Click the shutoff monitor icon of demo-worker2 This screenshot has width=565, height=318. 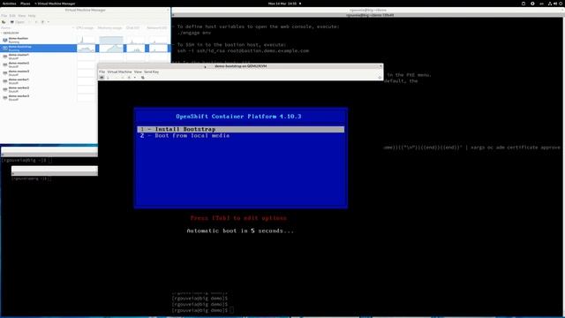point(5,89)
